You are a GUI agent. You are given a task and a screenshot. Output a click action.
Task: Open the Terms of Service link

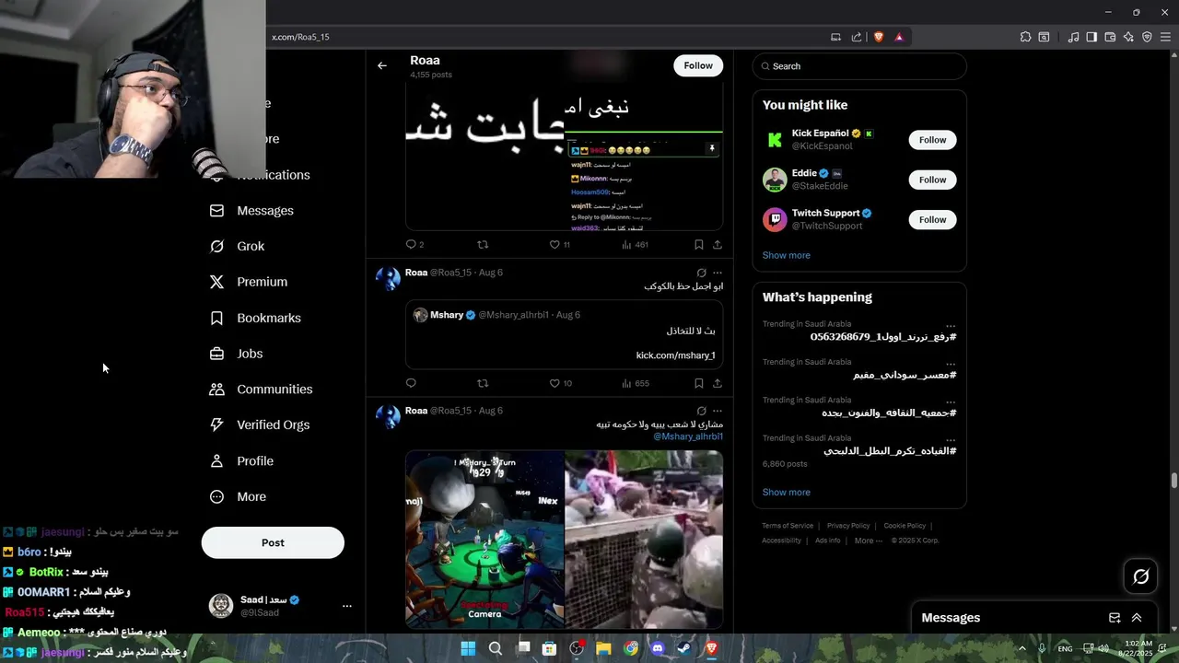point(788,526)
